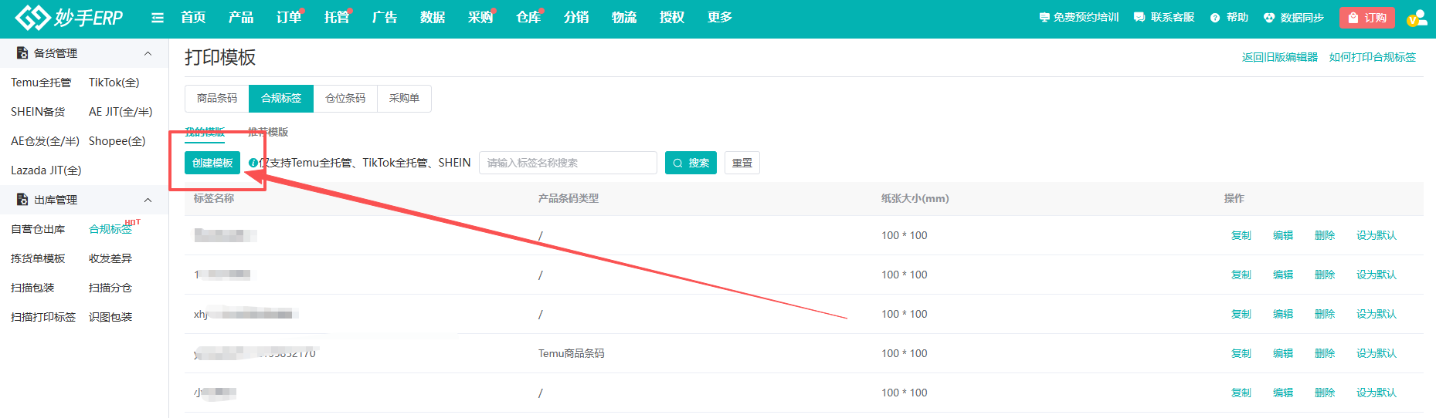Toggle the hamburger menu icon
Image resolution: width=1436 pixels, height=418 pixels.
(x=158, y=18)
